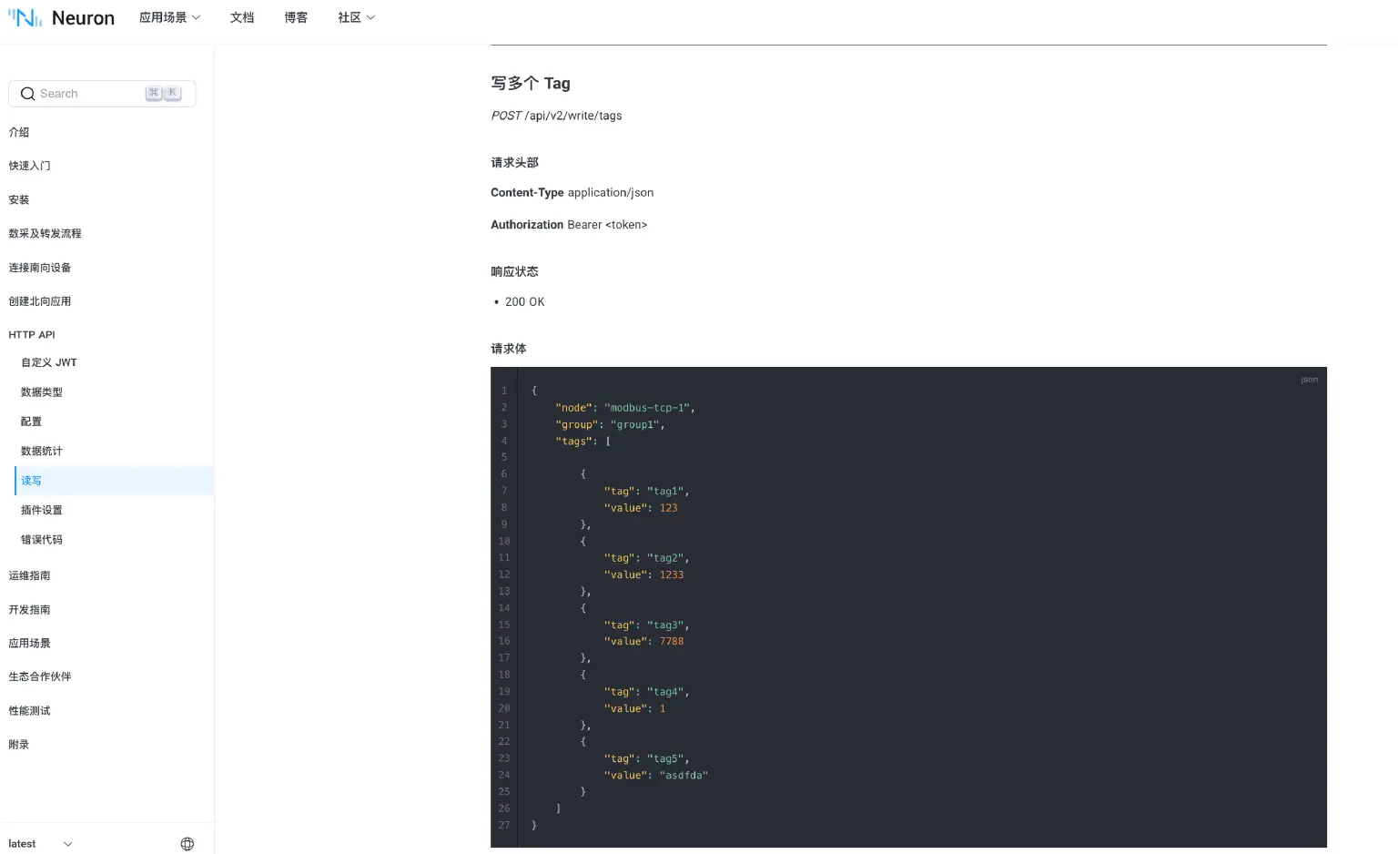Expand the 应用场景 navigation dropdown

(169, 17)
